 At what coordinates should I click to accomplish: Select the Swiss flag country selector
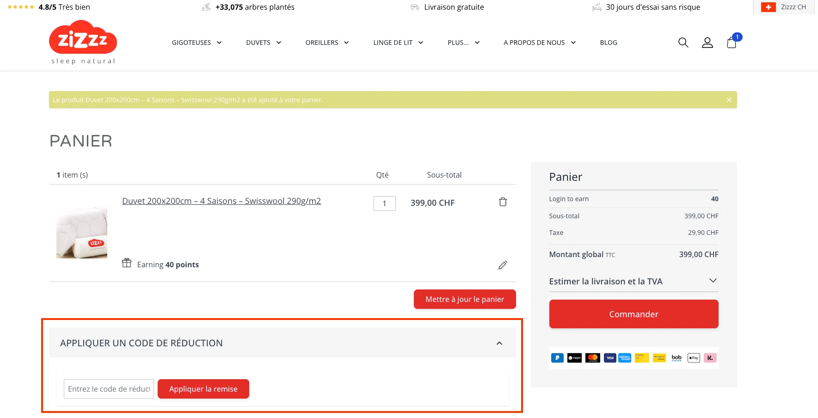(x=768, y=7)
